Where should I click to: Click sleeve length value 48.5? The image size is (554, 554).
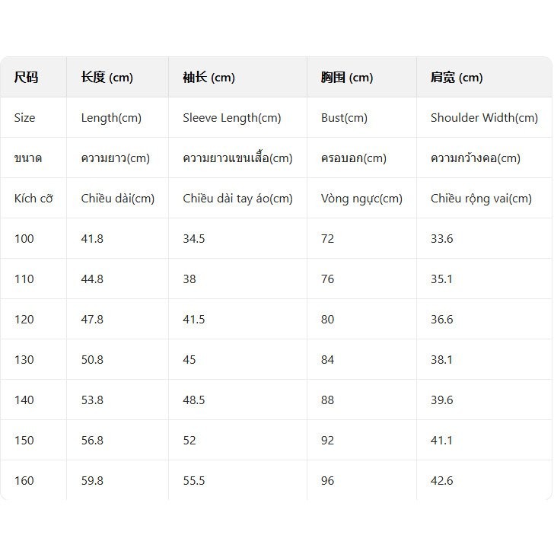[x=193, y=400]
